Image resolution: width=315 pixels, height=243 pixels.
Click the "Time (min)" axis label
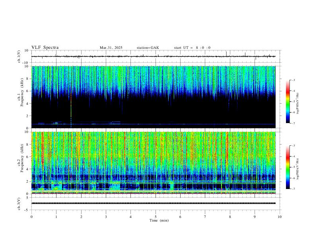[159, 220]
